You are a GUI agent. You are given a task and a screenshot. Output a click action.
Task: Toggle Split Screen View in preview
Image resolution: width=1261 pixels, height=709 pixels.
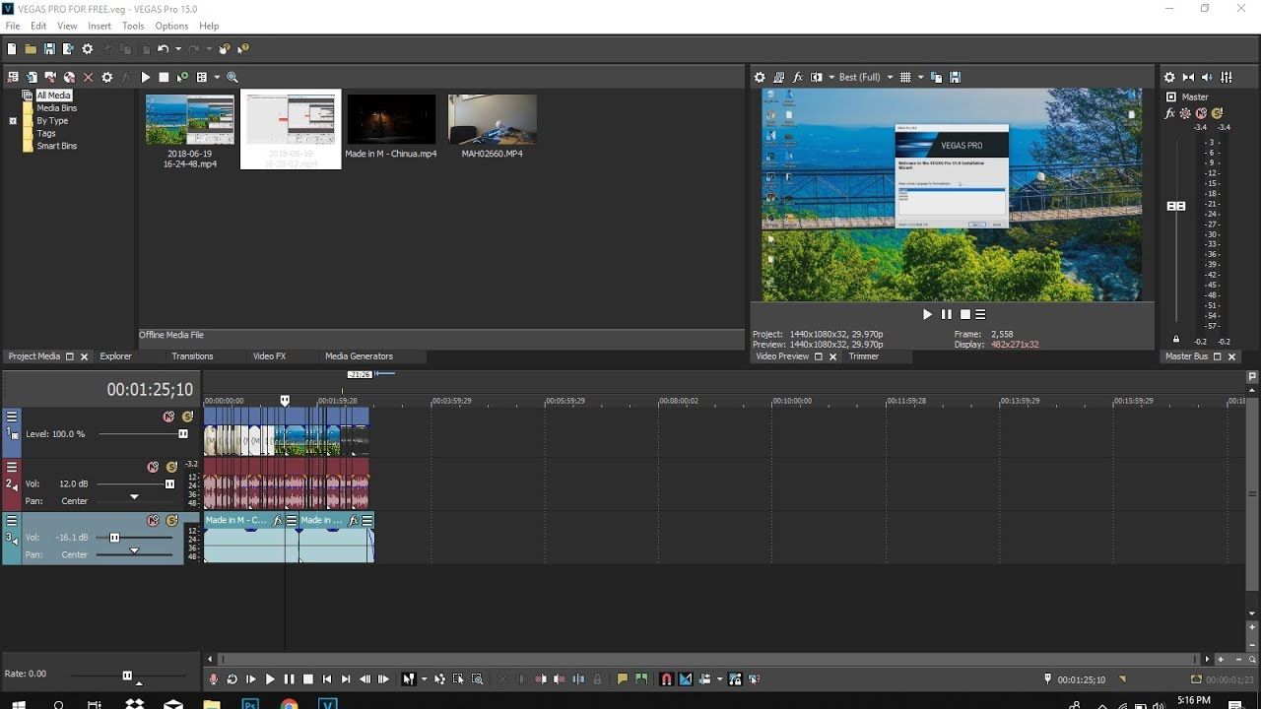pyautogui.click(x=816, y=77)
